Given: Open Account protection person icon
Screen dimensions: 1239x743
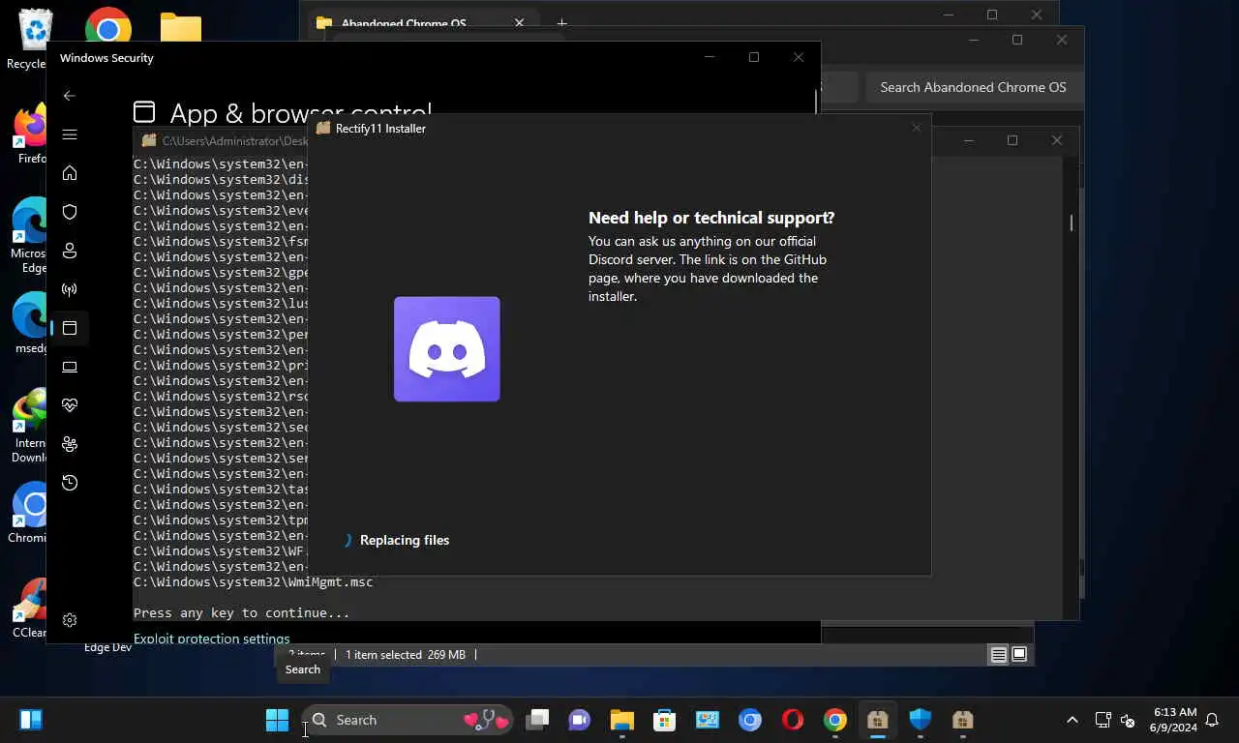Looking at the screenshot, I should [69, 251].
